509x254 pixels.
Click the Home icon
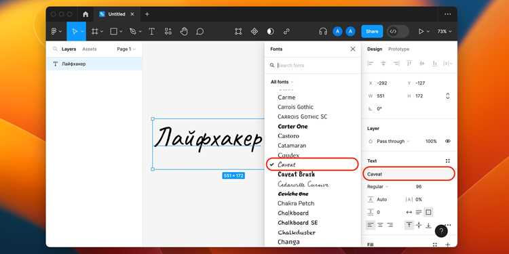point(86,14)
